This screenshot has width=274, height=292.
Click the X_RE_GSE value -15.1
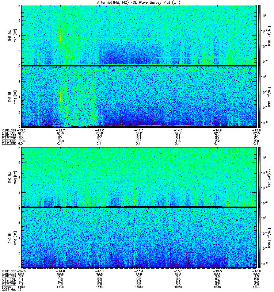click(100, 271)
